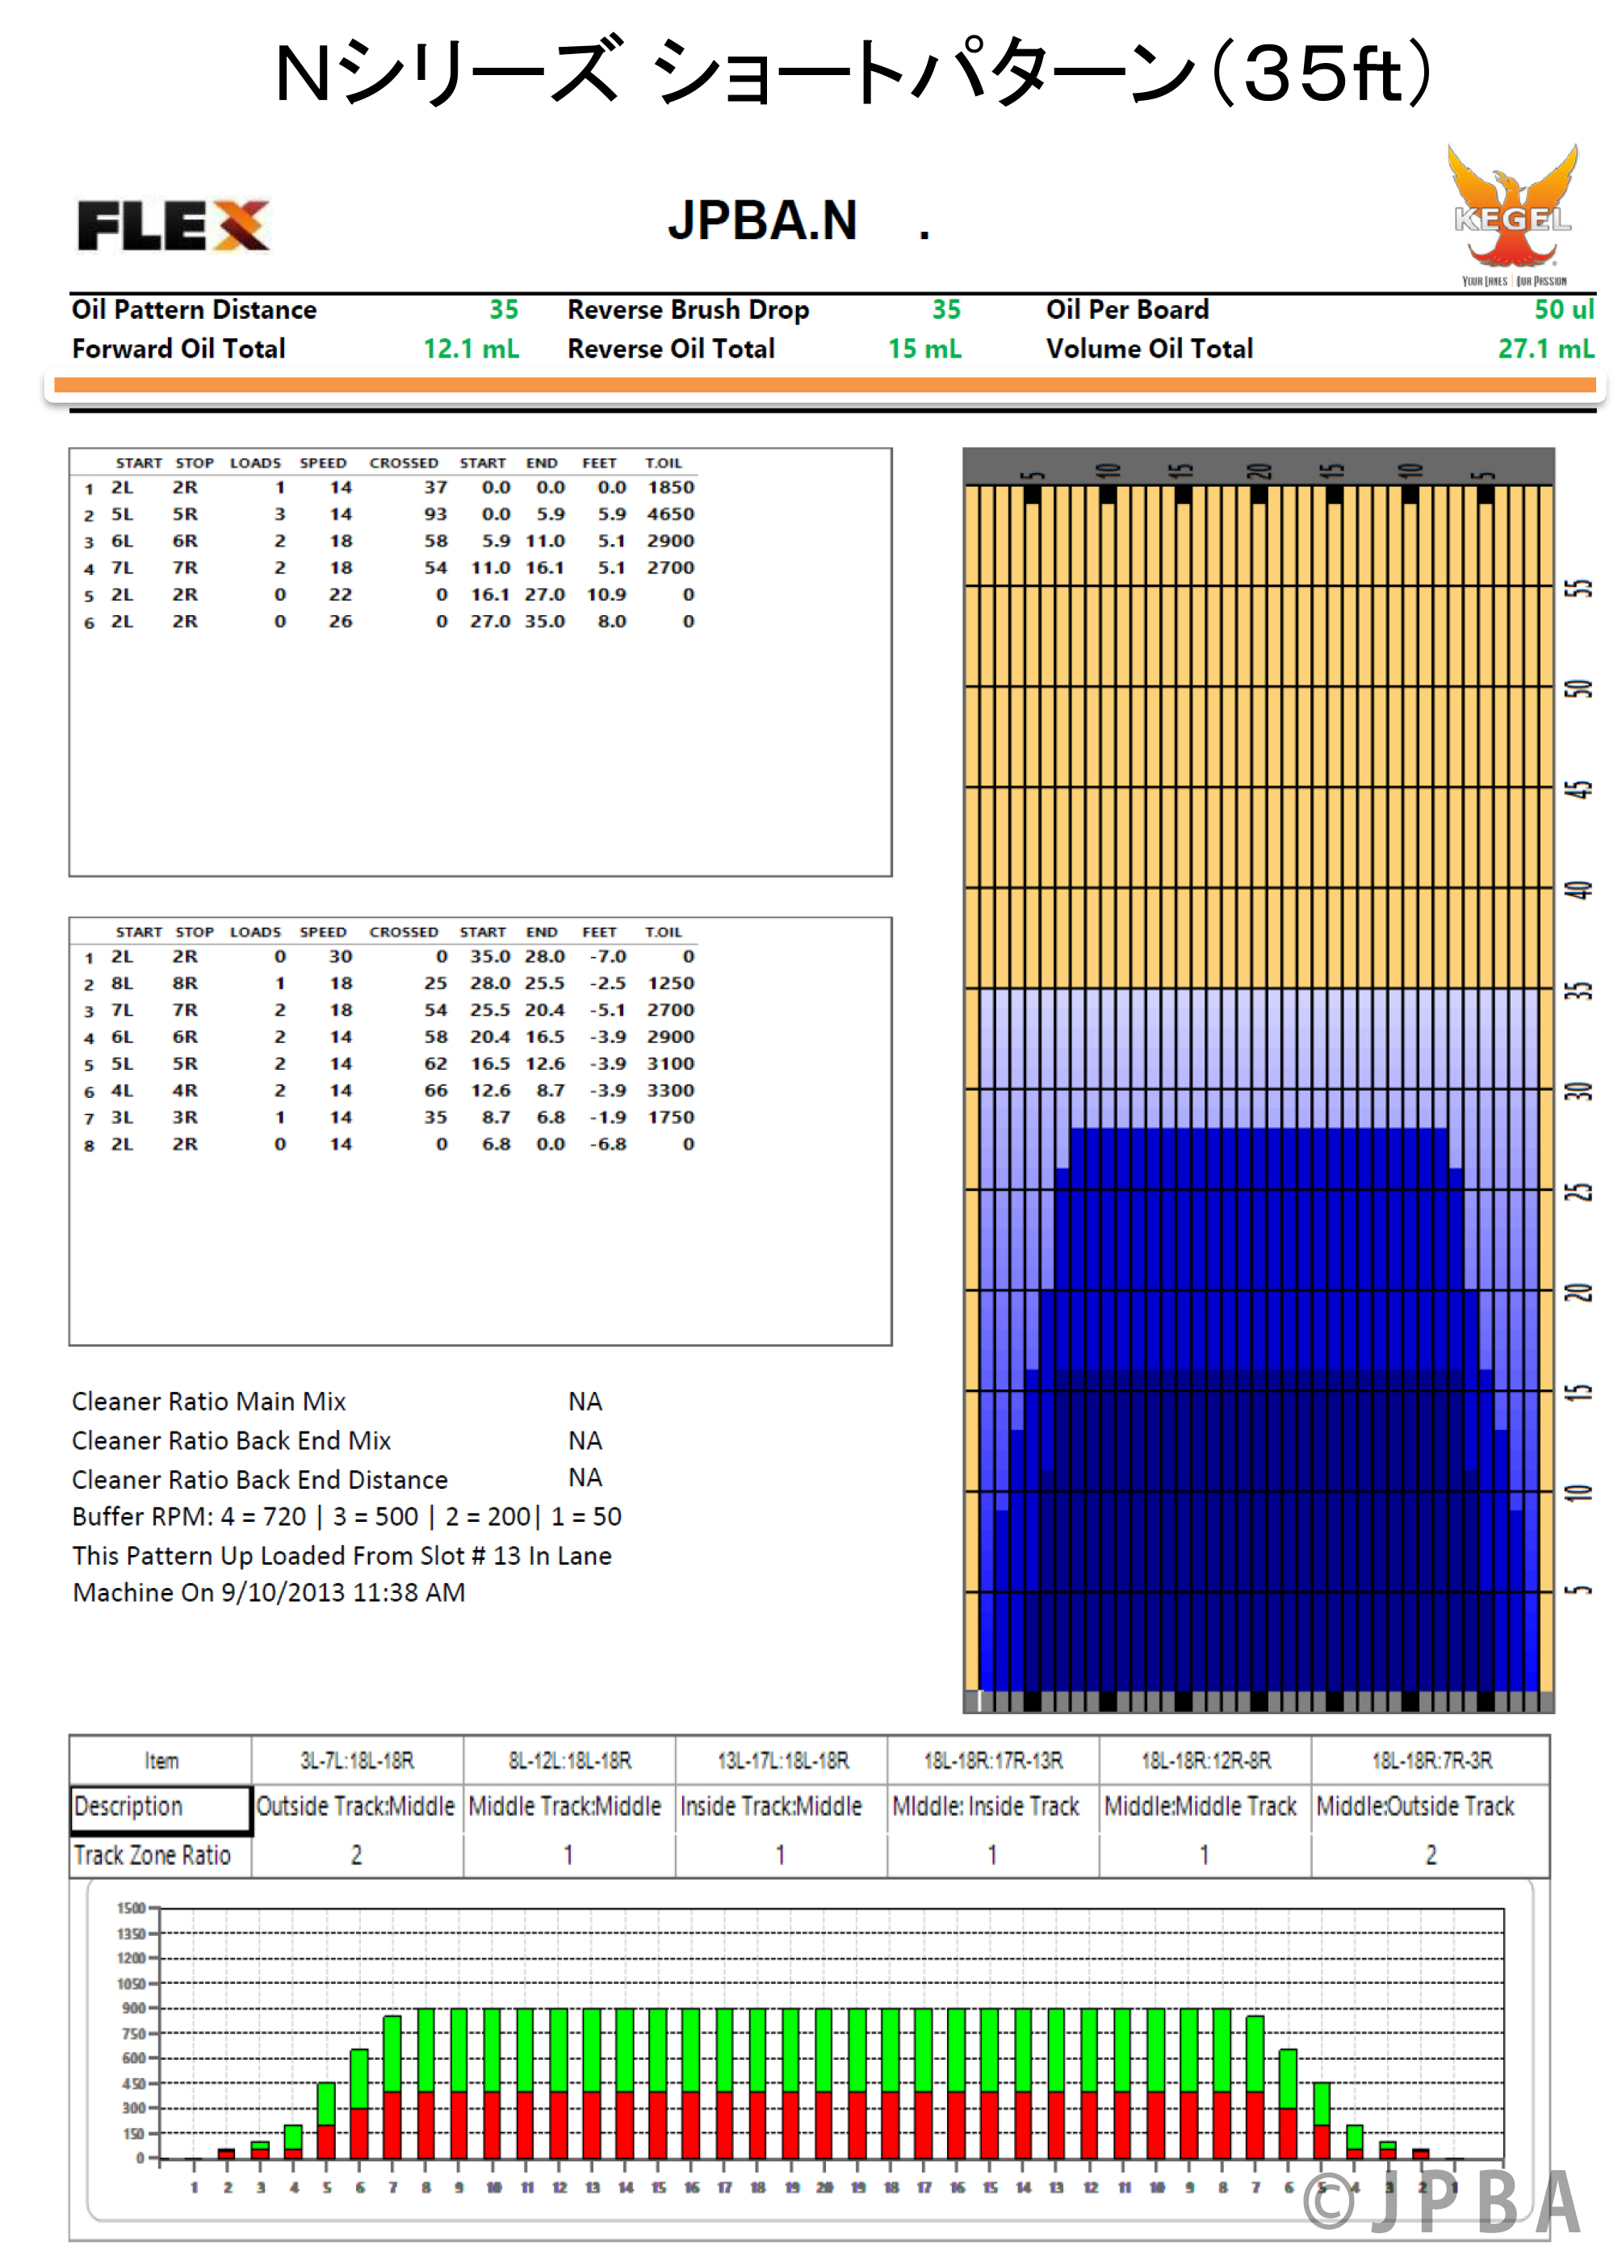Click forward row 4 stop board 7R

coord(185,568)
